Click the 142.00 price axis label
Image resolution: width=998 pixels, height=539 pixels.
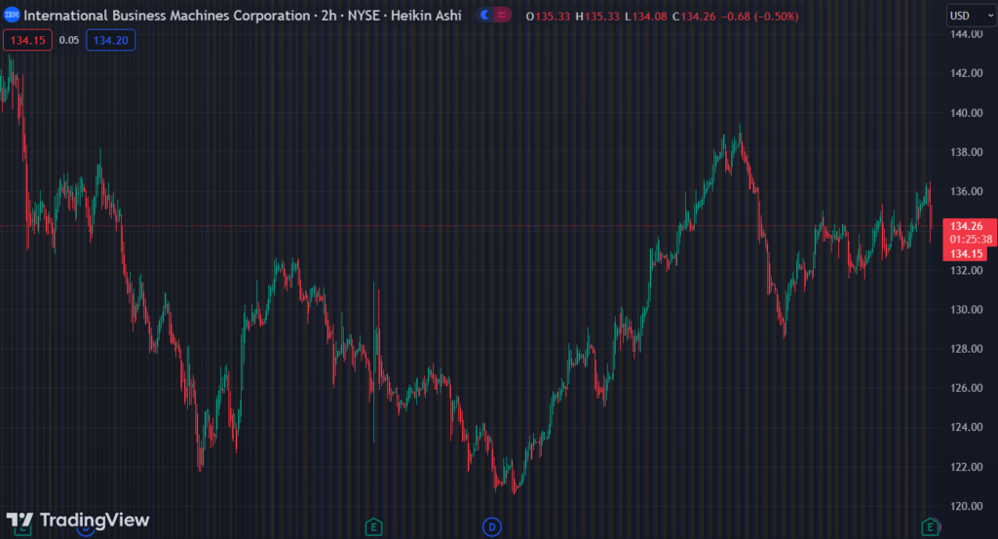(x=966, y=73)
